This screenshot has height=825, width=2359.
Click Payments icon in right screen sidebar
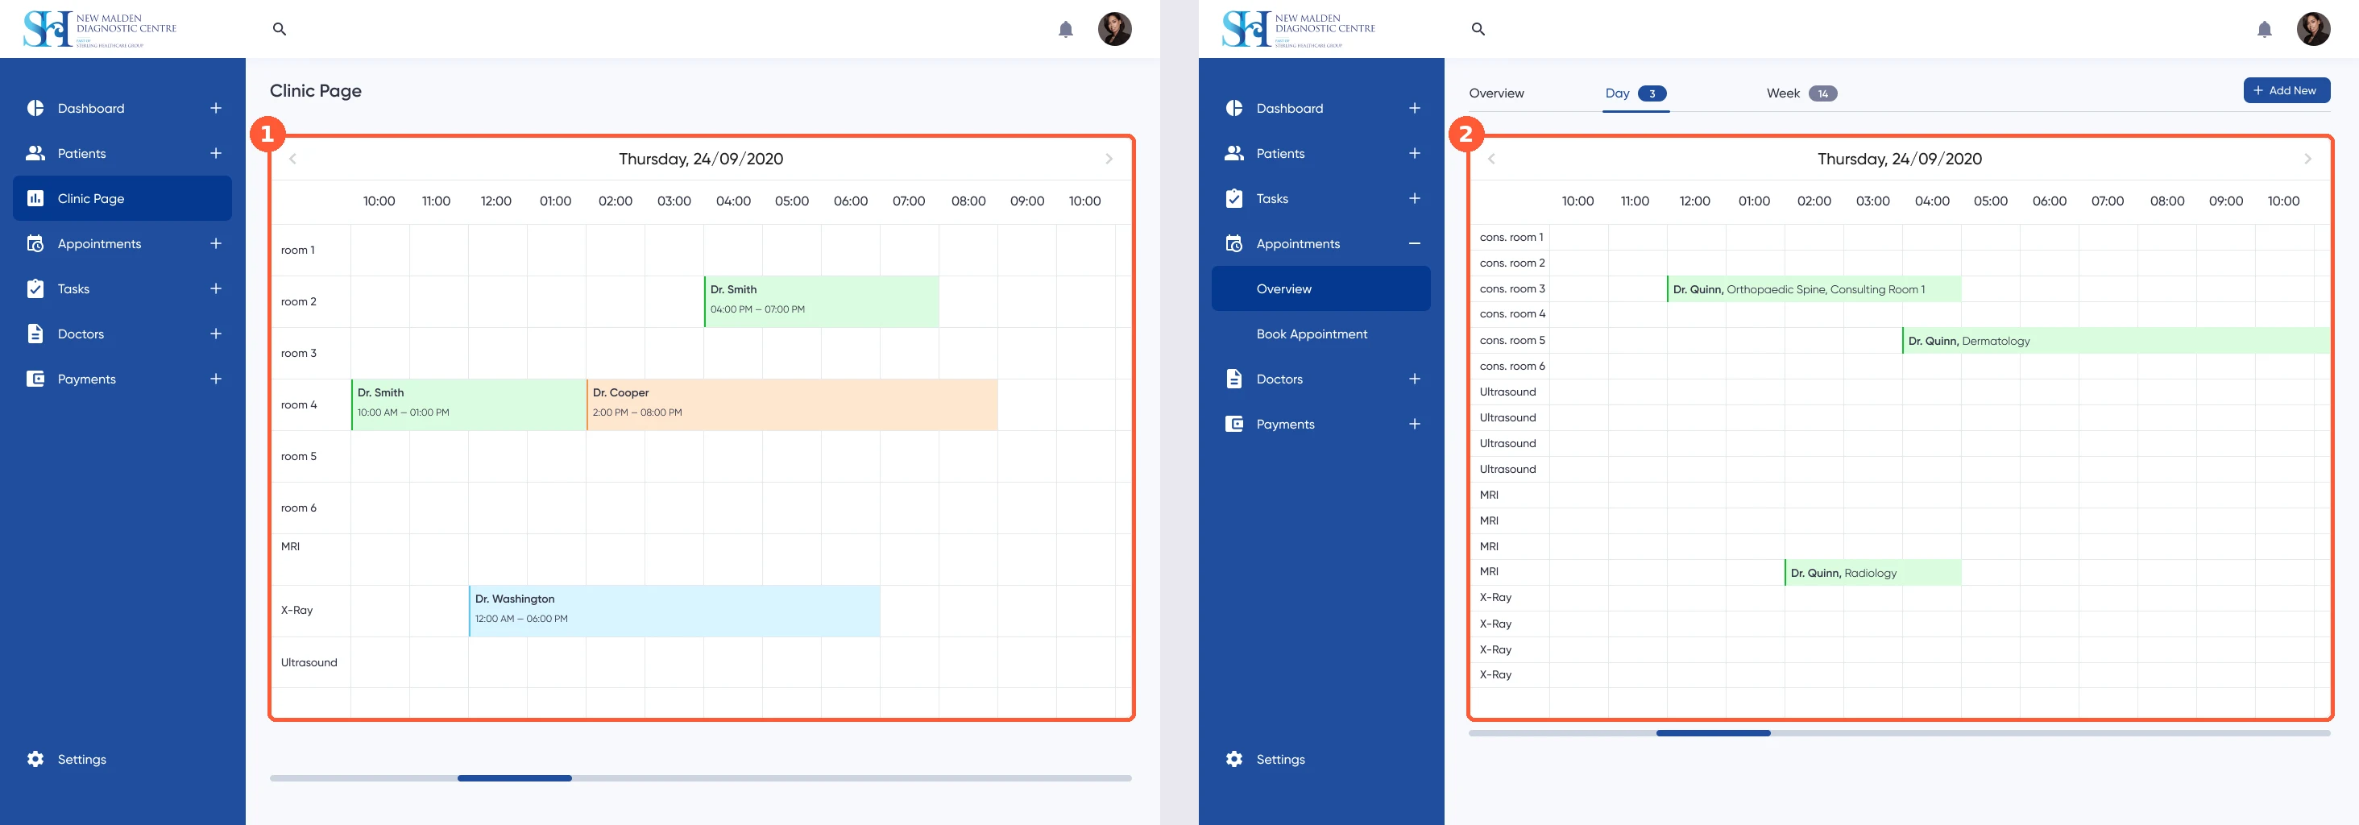coord(1234,424)
